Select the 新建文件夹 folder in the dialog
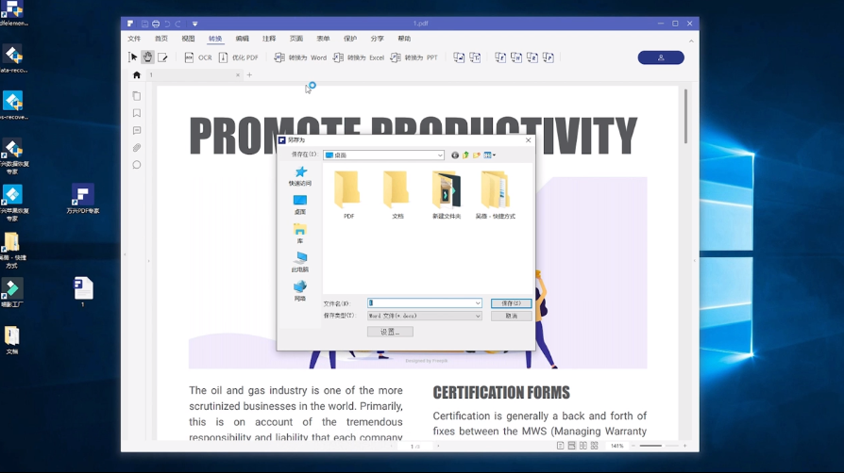Image resolution: width=844 pixels, height=473 pixels. (x=447, y=195)
